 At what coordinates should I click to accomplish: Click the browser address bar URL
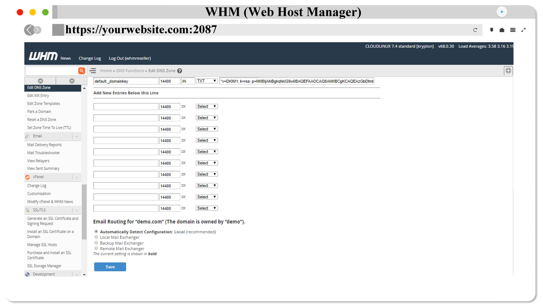[141, 30]
